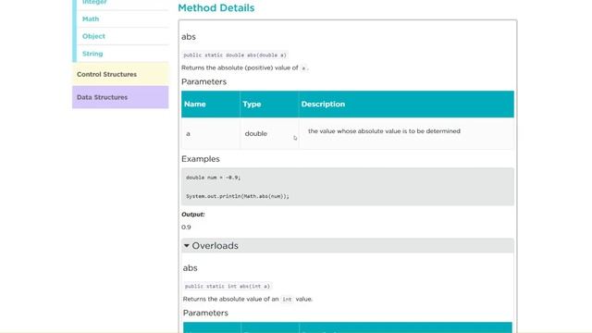Click the 'public static int abs(int a)' signature
The image size is (592, 333).
tap(228, 286)
